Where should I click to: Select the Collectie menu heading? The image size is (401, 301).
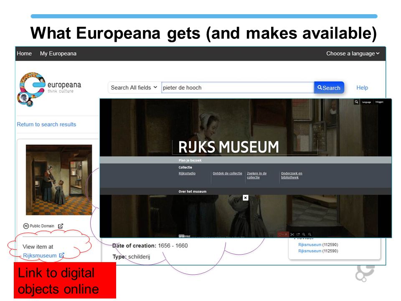(185, 167)
